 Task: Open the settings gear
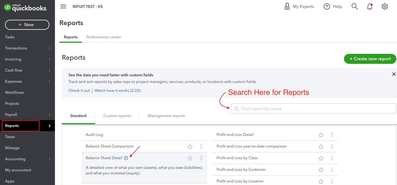pyautogui.click(x=385, y=7)
